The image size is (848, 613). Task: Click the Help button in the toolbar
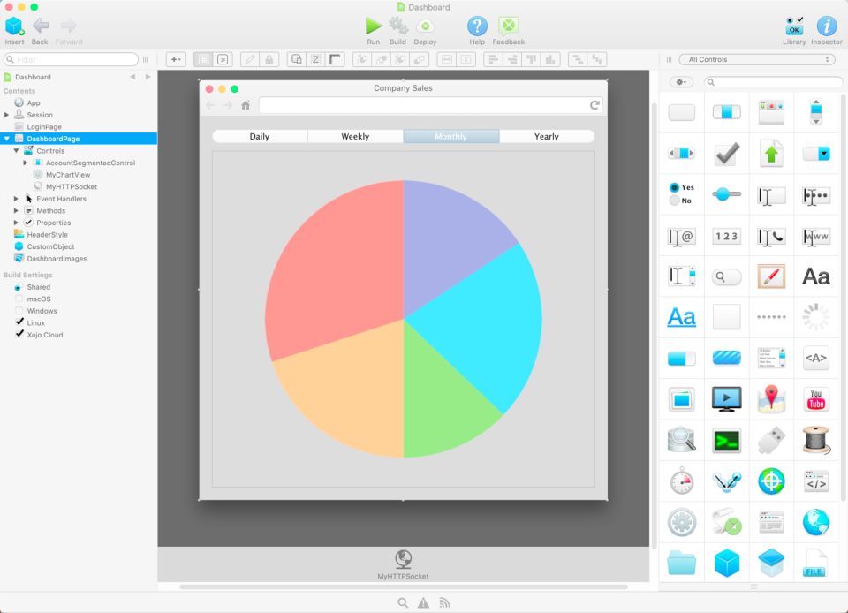tap(476, 24)
